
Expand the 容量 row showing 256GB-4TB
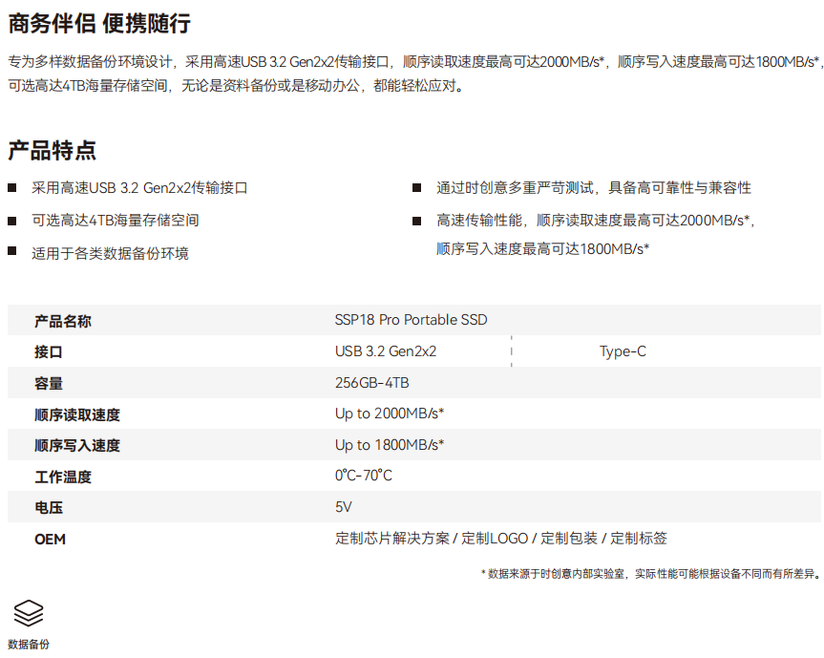411,382
